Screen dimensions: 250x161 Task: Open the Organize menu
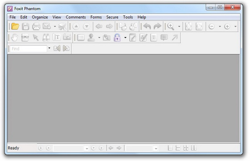click(40, 17)
